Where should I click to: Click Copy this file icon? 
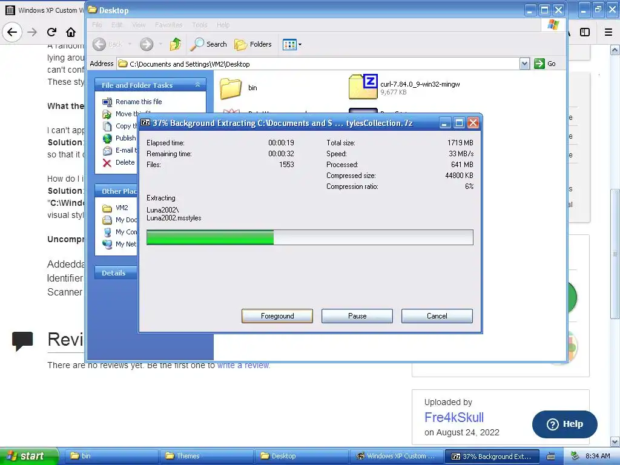pyautogui.click(x=107, y=126)
